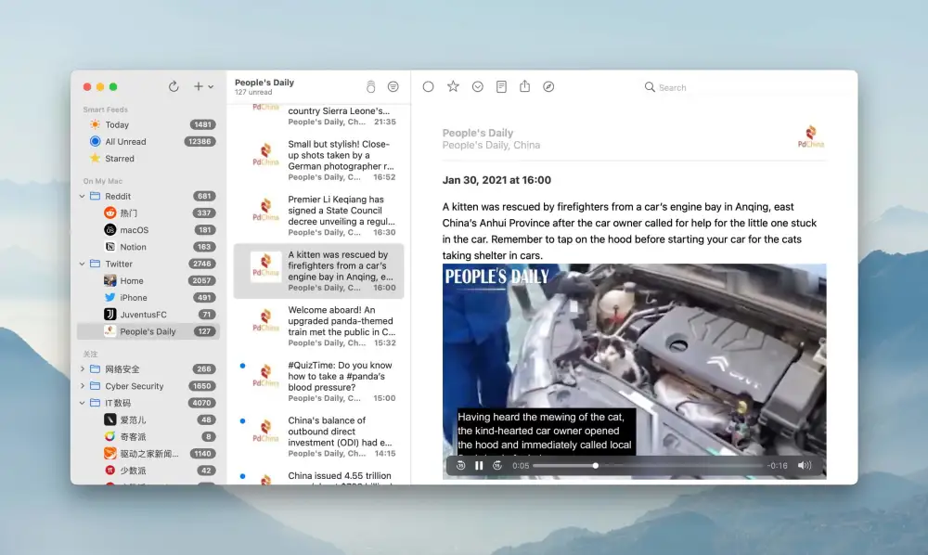Image resolution: width=928 pixels, height=555 pixels.
Task: Toggle read status circle in article toolbar
Action: coord(428,86)
